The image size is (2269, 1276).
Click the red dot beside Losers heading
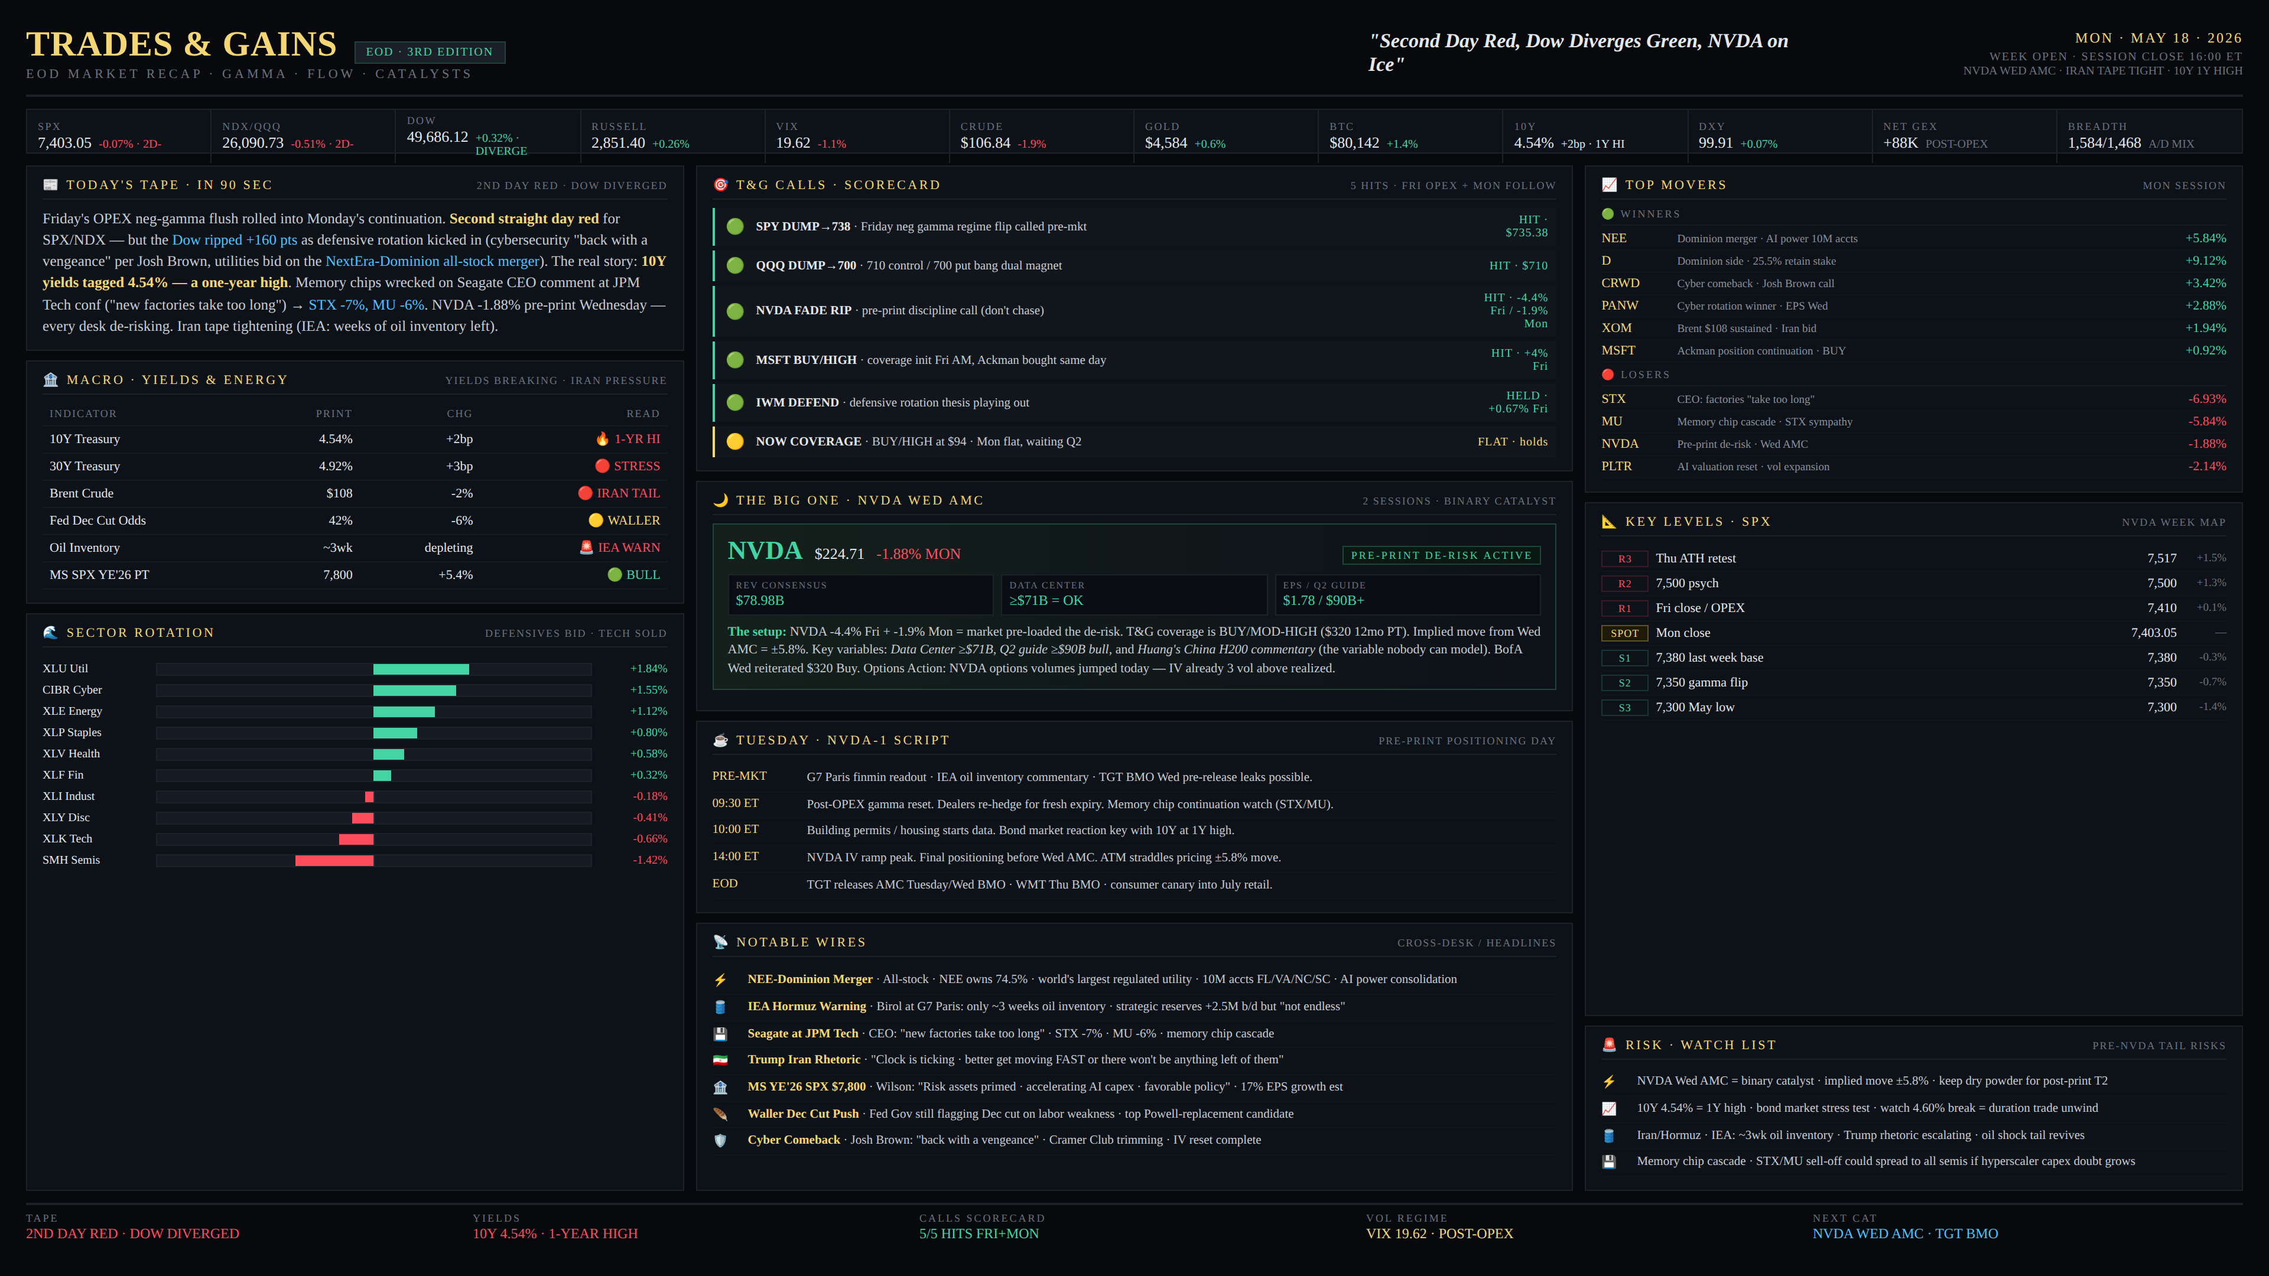click(x=1607, y=375)
